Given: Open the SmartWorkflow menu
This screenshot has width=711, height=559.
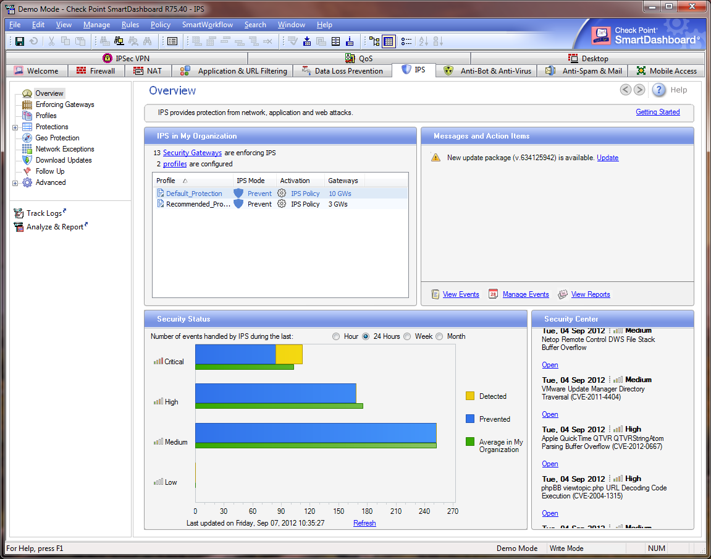Looking at the screenshot, I should pyautogui.click(x=208, y=25).
